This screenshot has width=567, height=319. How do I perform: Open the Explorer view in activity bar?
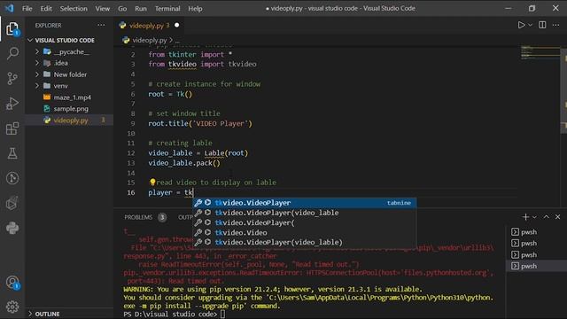12,29
